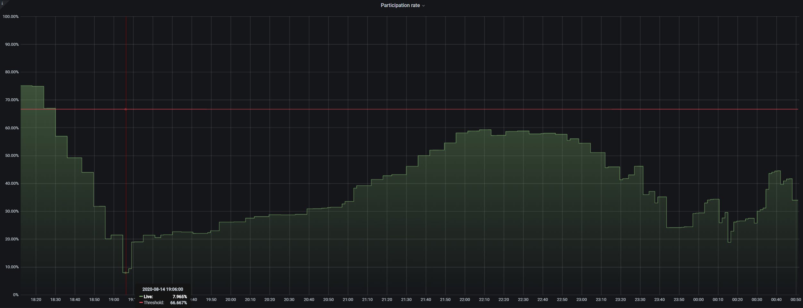Click the 00:10 time axis label
803x308 pixels.
pyautogui.click(x=718, y=300)
